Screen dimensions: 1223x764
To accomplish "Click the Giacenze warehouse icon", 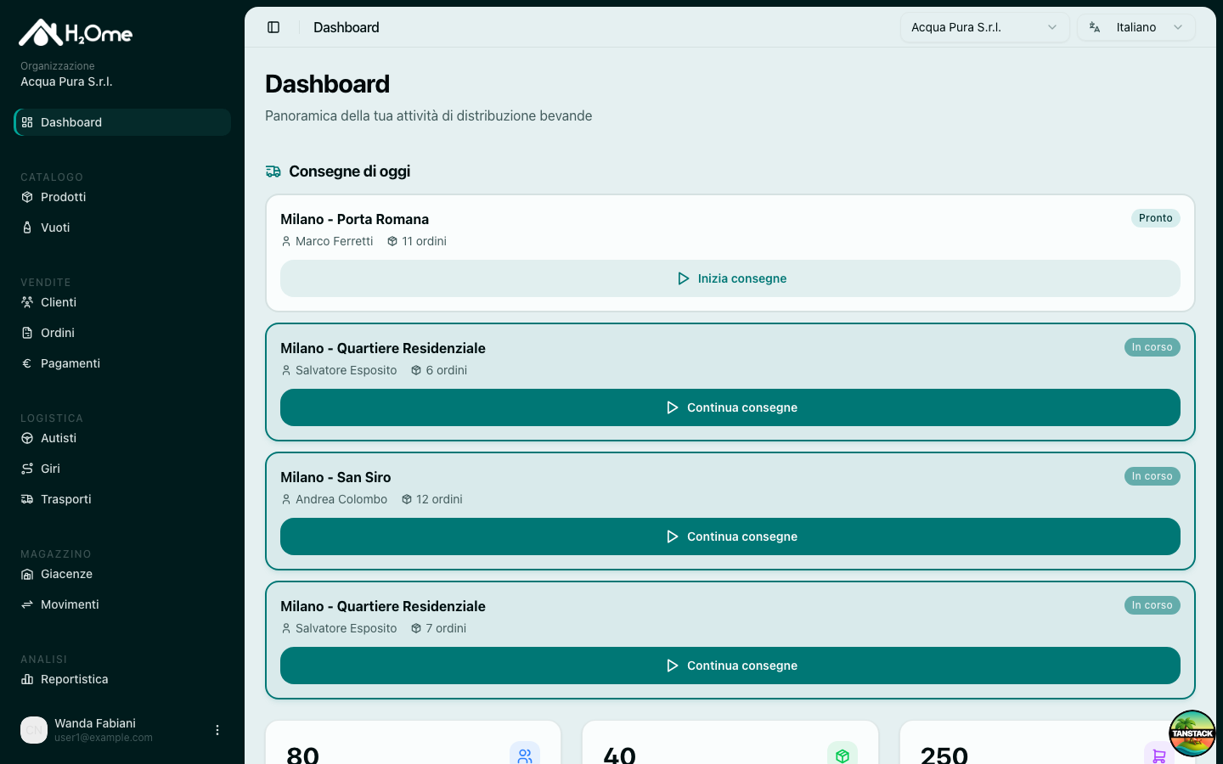I will (27, 574).
